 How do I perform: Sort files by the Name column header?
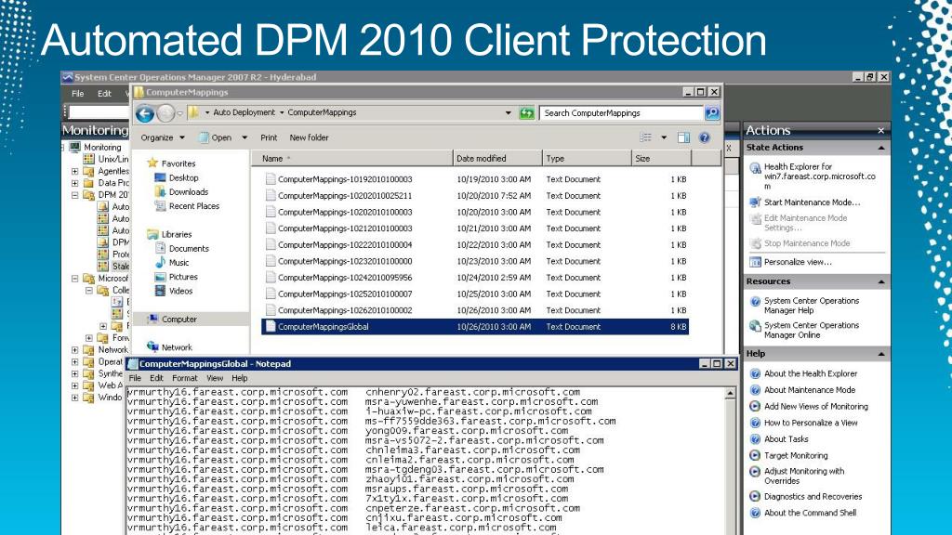pyautogui.click(x=352, y=158)
